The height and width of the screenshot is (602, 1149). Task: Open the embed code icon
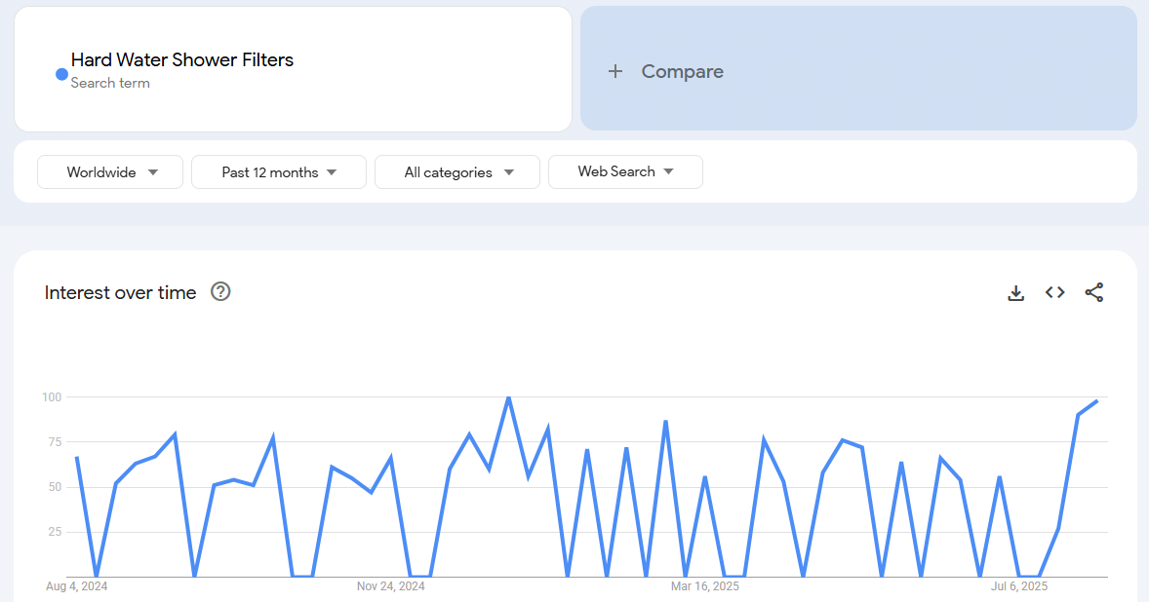click(x=1054, y=292)
